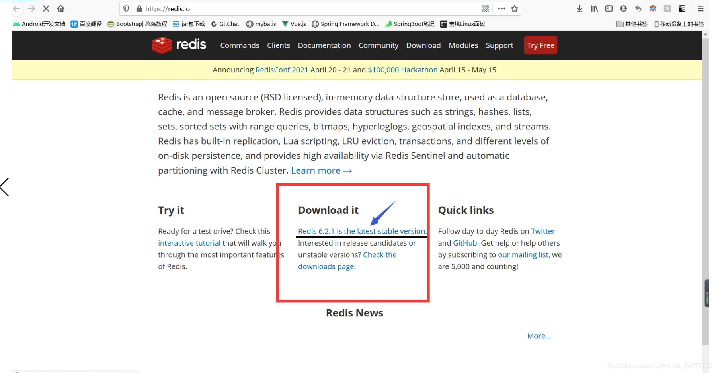Click the black window extension icon

click(x=682, y=8)
